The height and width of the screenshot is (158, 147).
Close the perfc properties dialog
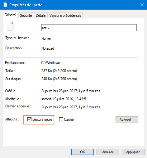click(142, 5)
